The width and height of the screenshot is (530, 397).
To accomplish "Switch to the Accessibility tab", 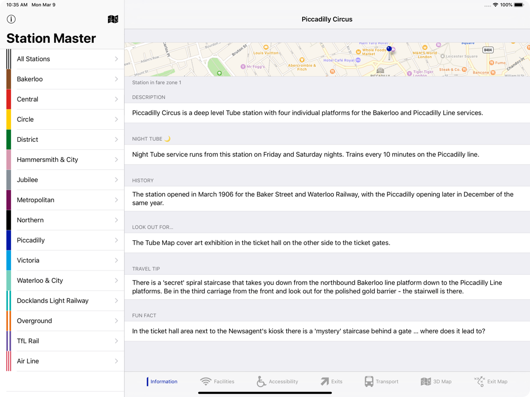I will click(x=277, y=382).
